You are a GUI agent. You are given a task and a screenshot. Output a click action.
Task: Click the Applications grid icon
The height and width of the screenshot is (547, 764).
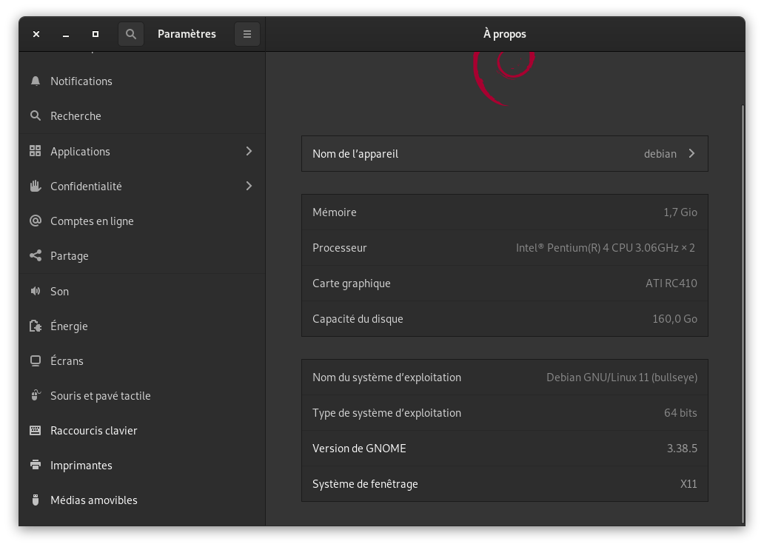tap(35, 151)
